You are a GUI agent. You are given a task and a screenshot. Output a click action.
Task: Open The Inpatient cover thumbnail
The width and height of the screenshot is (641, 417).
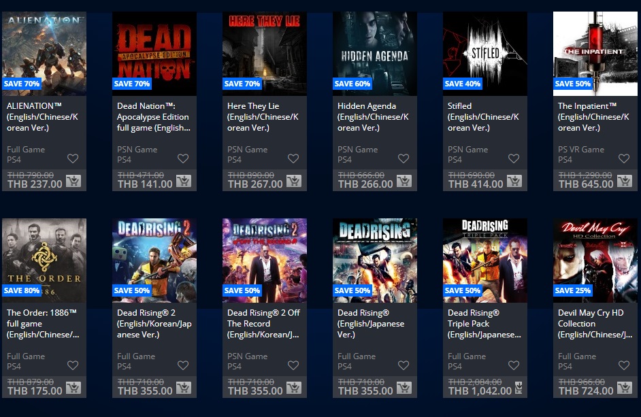click(595, 54)
